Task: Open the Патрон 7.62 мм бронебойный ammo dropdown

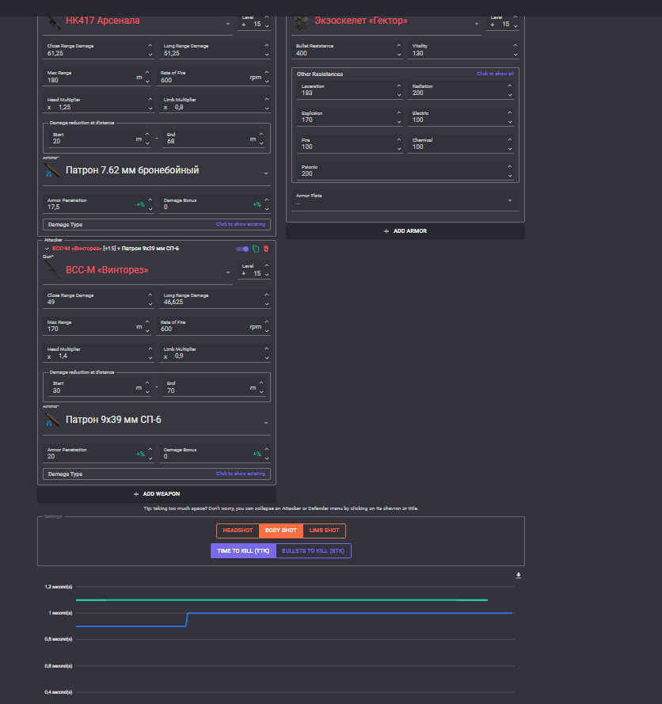Action: click(x=266, y=173)
